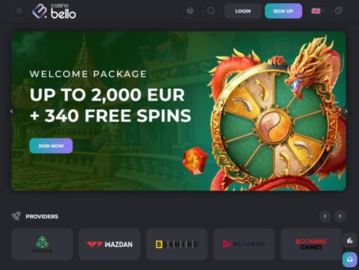Screen dimensions: 359x270
Task: Open the hamburger menu icon
Action: [x=19, y=11]
